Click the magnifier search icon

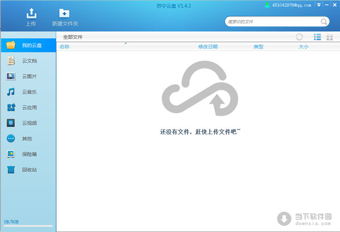[324, 22]
